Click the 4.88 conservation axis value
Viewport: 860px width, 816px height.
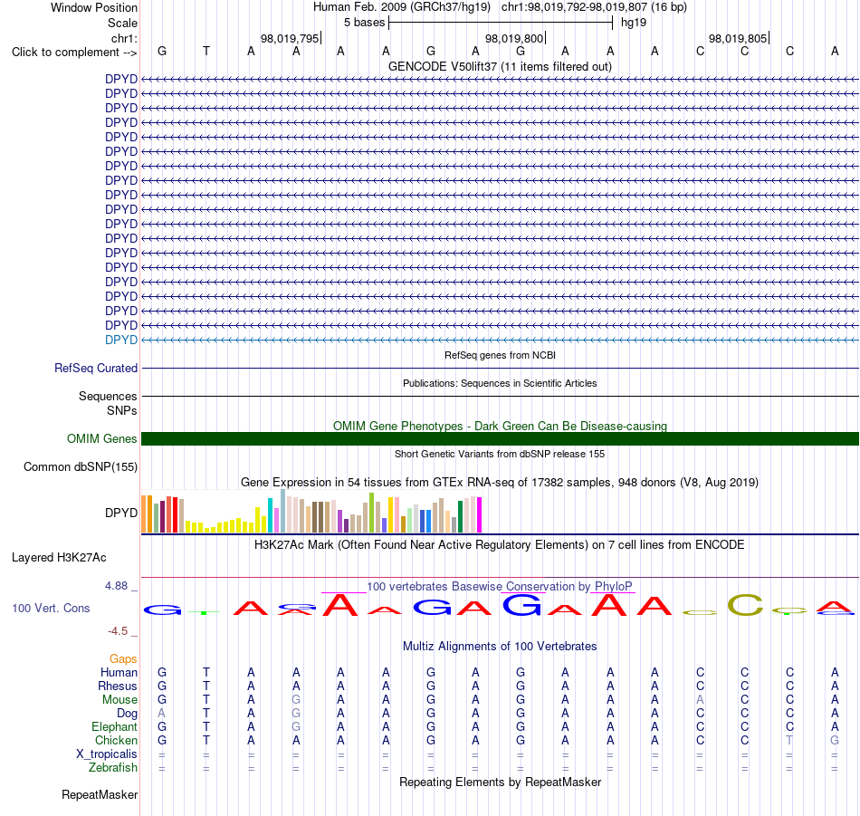[x=116, y=586]
